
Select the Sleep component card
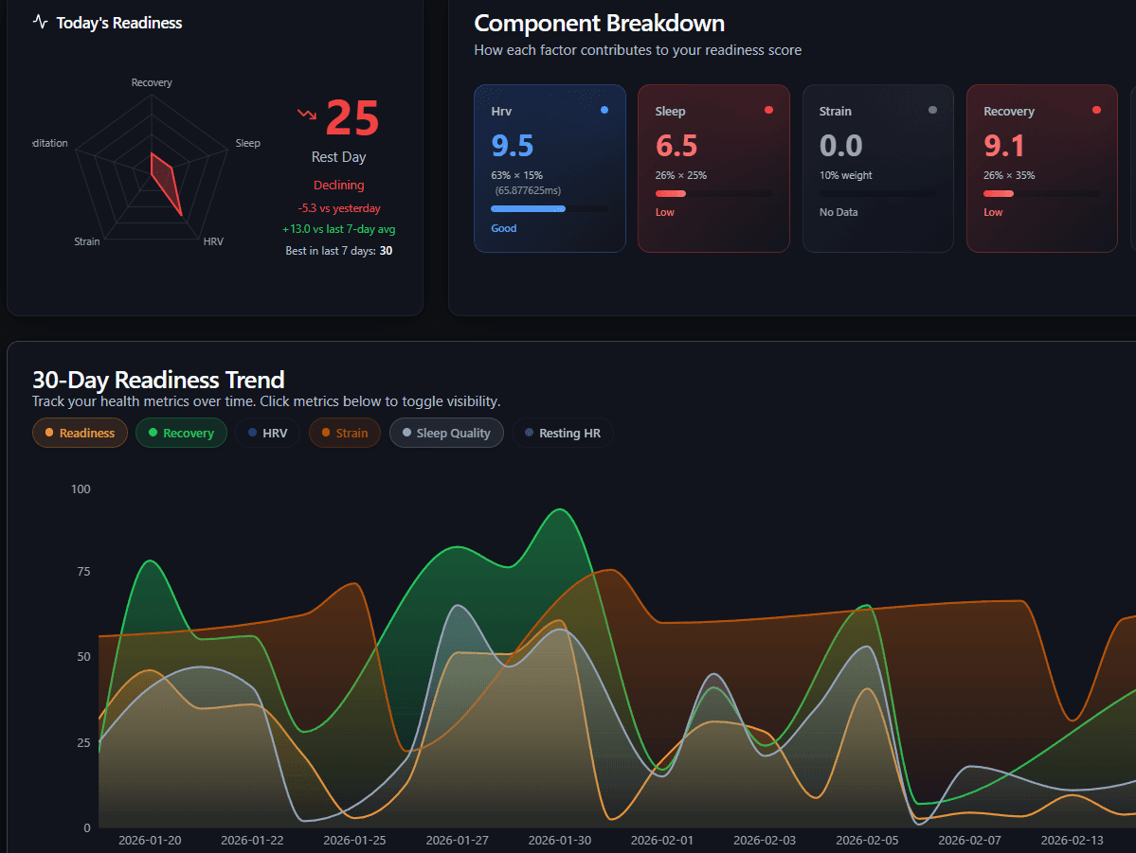click(713, 168)
